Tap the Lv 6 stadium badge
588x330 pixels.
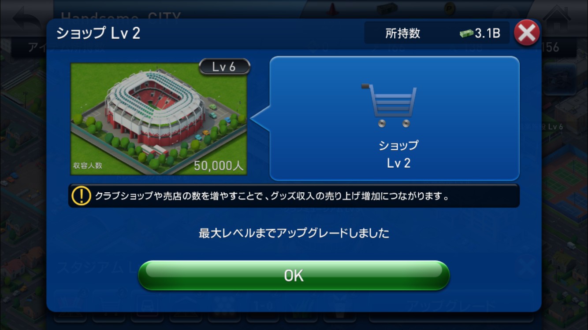point(224,66)
